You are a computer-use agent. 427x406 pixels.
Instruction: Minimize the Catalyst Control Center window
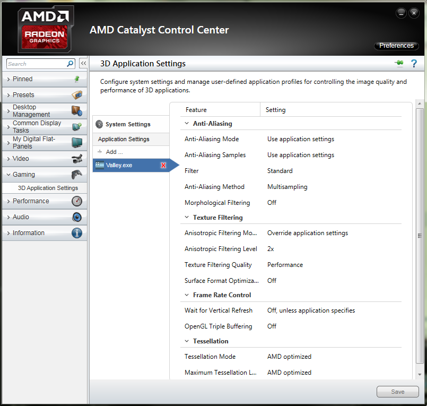pos(401,13)
